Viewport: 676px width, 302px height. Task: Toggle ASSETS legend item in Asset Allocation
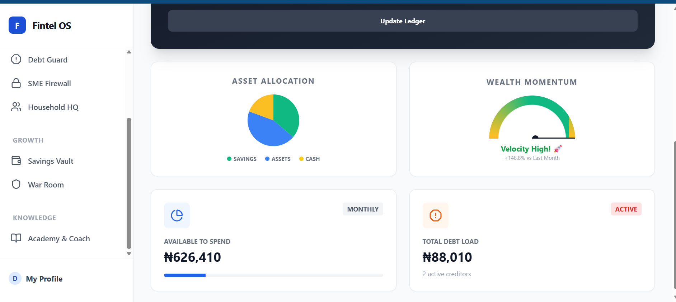click(x=278, y=159)
